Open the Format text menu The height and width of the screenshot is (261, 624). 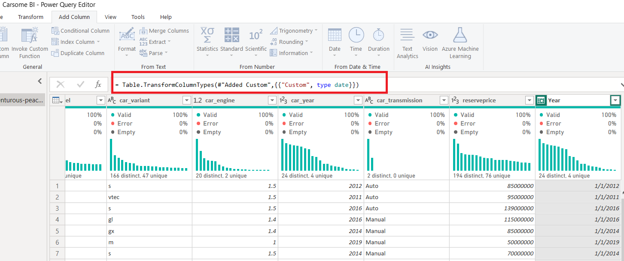pyautogui.click(x=127, y=42)
